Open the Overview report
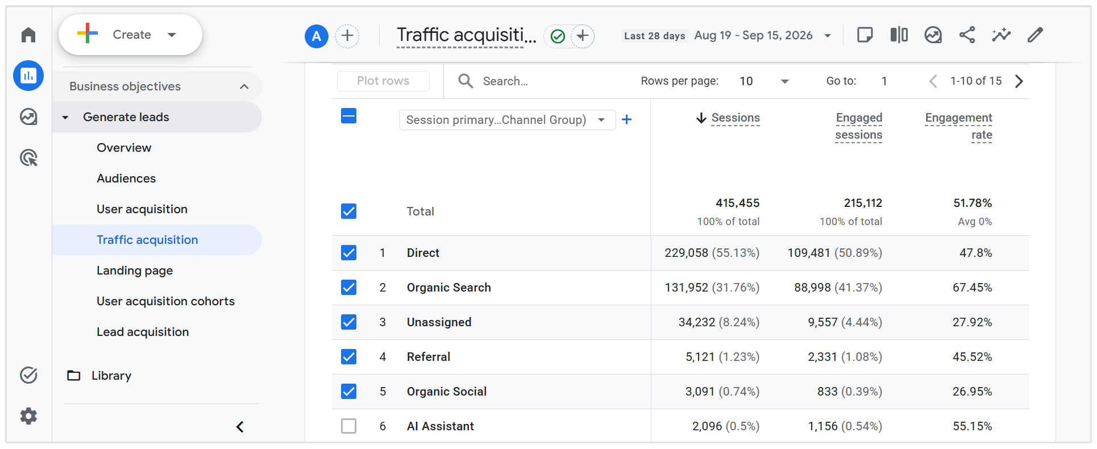This screenshot has height=449, width=1097. click(124, 148)
